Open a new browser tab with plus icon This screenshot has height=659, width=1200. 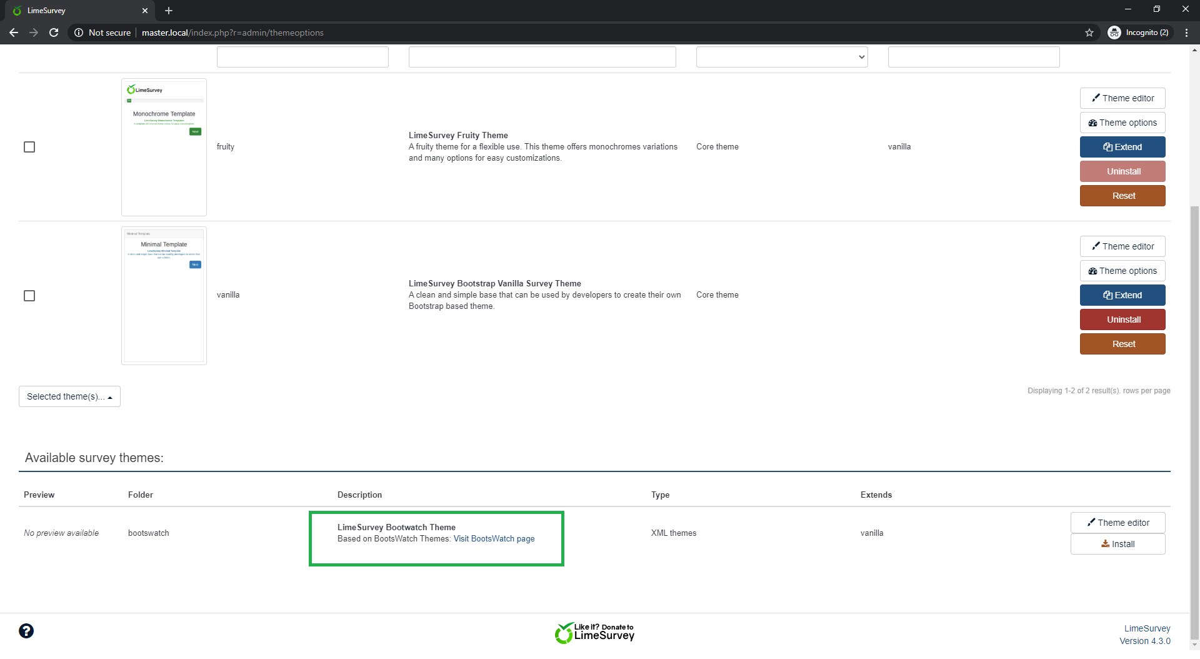169,11
